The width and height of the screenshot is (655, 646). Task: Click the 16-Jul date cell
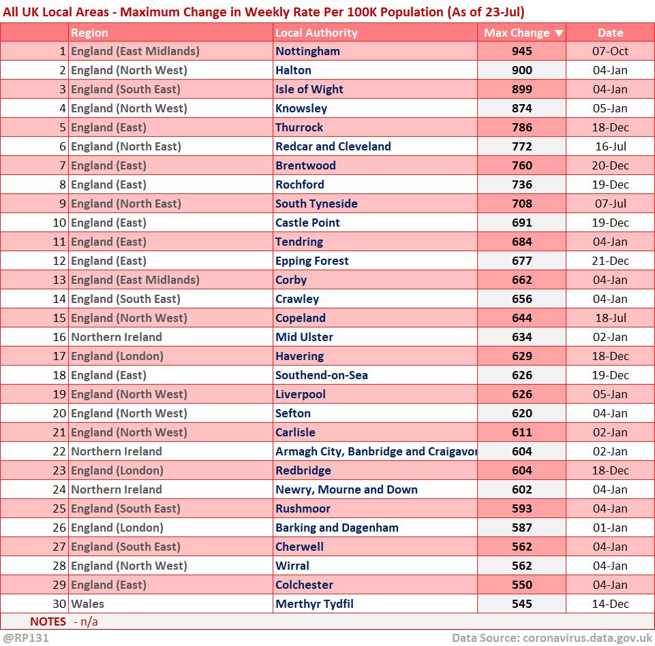[x=610, y=146]
